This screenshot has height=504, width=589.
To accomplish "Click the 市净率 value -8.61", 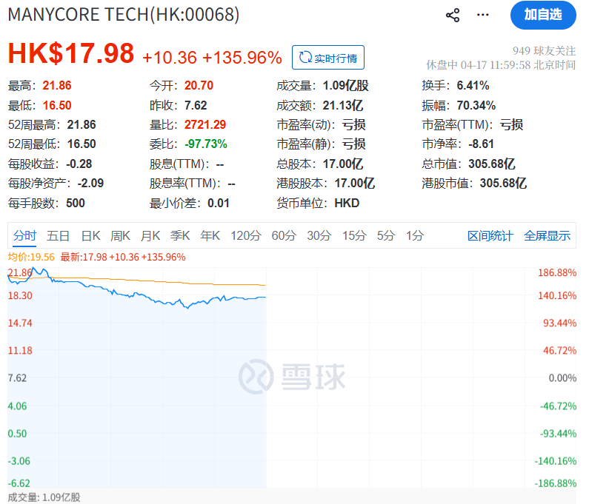I will 481,144.
